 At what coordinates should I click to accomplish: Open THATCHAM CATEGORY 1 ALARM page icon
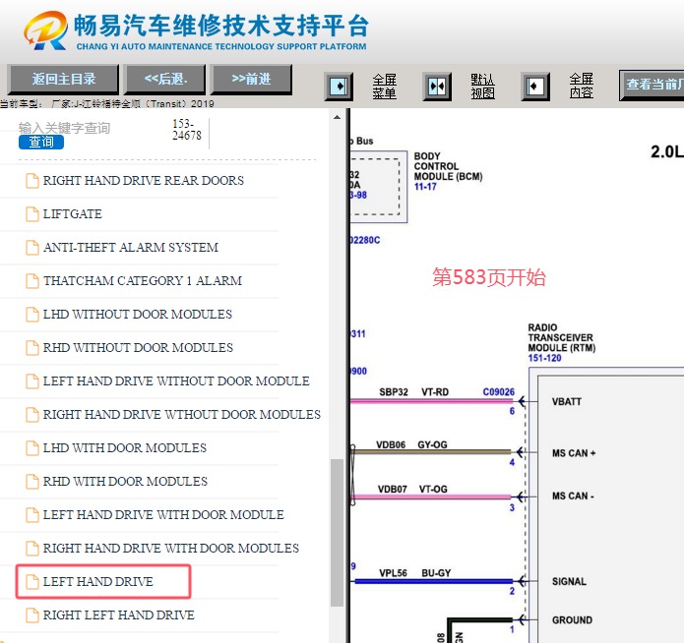(x=31, y=281)
